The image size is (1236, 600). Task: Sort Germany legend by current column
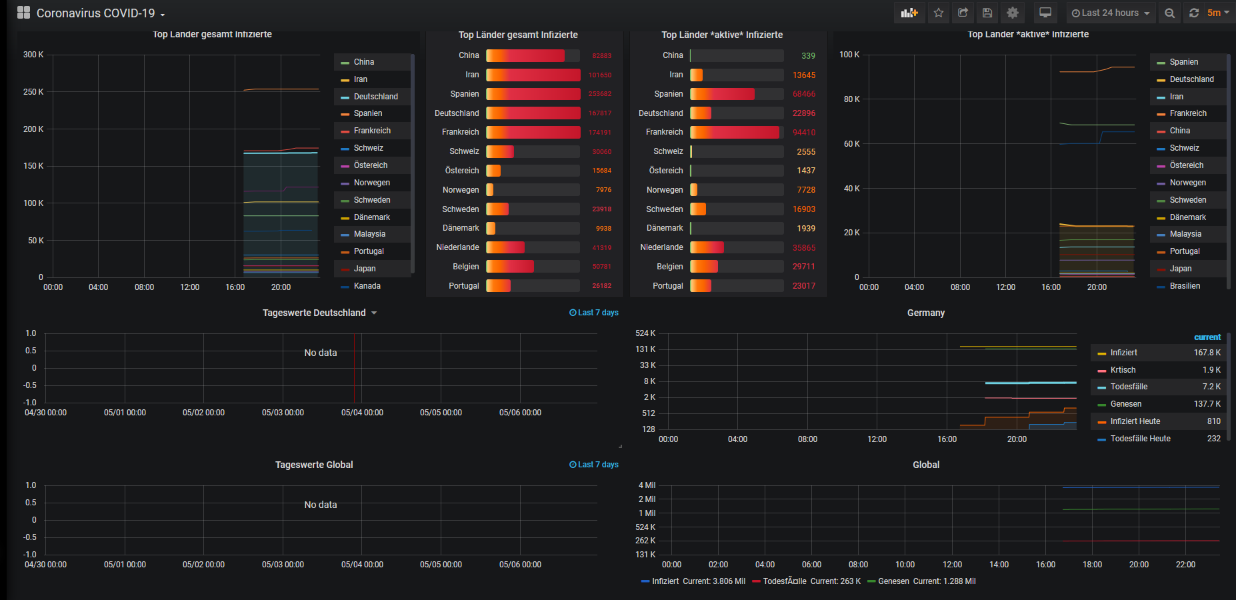(1207, 337)
